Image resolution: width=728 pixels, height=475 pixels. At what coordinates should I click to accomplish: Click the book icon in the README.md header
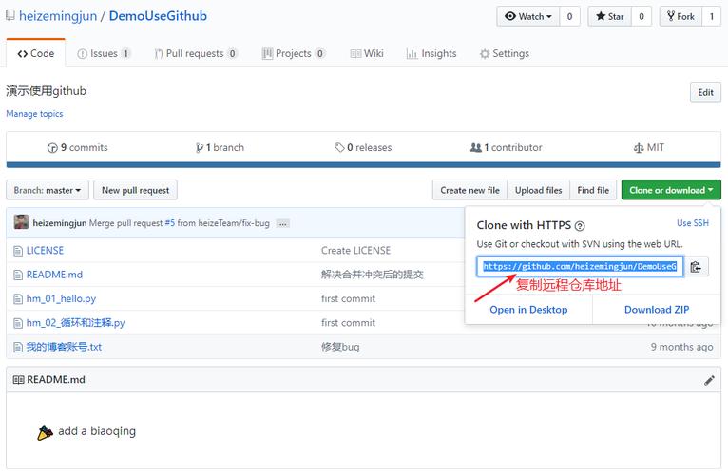(x=19, y=380)
